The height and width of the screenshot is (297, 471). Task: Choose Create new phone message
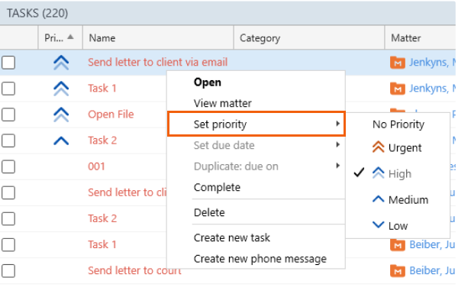pyautogui.click(x=260, y=259)
